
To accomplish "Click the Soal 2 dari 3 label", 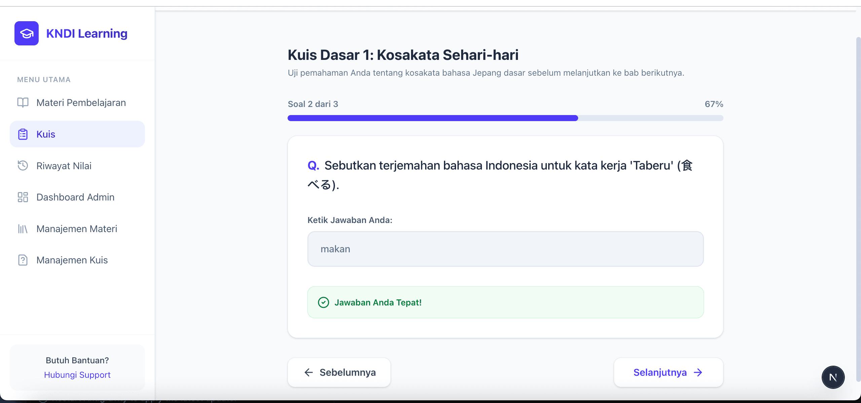I will coord(313,104).
